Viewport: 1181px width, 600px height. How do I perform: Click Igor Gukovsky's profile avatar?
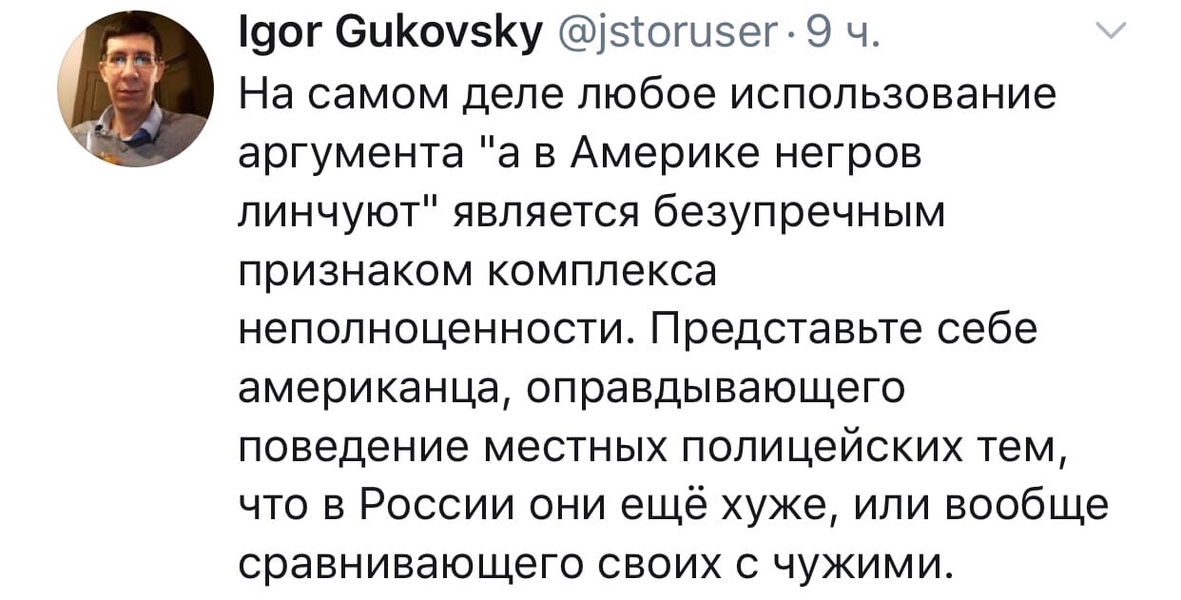[x=135, y=89]
